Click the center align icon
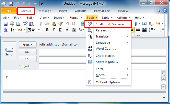Viewport: 170px width, 104px height. [x=138, y=30]
